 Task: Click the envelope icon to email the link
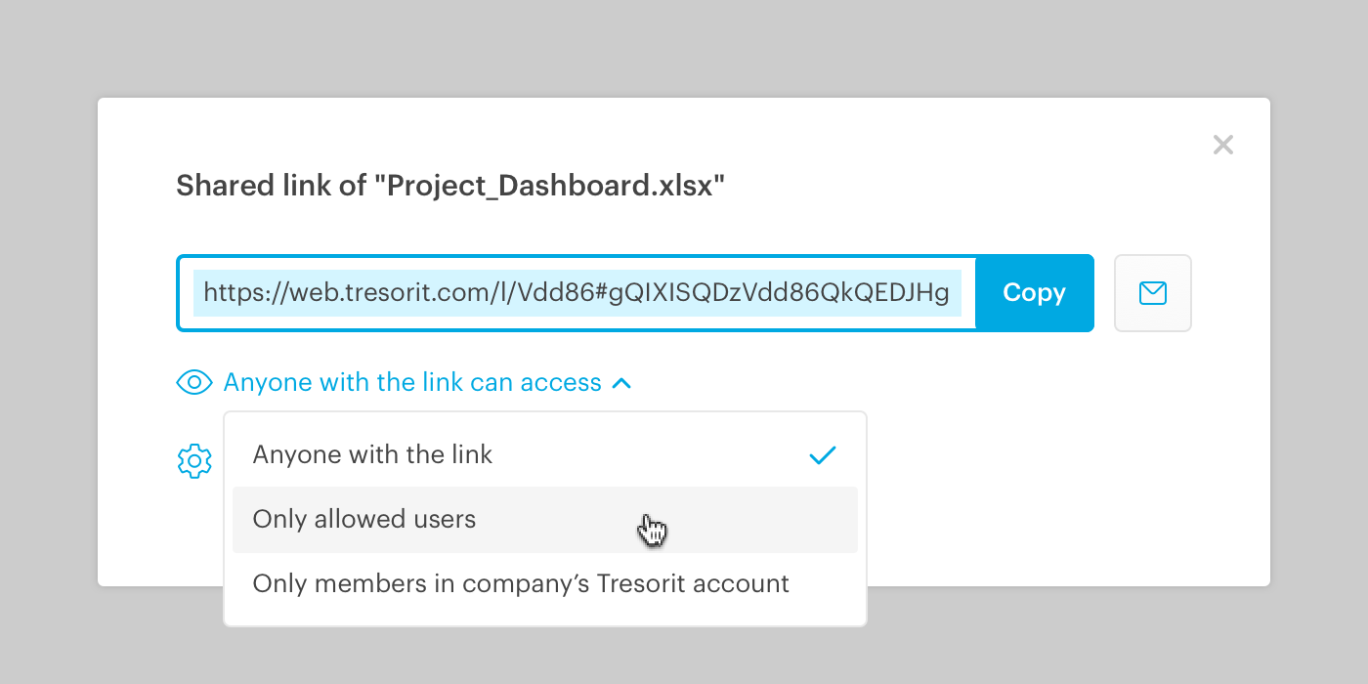point(1153,293)
